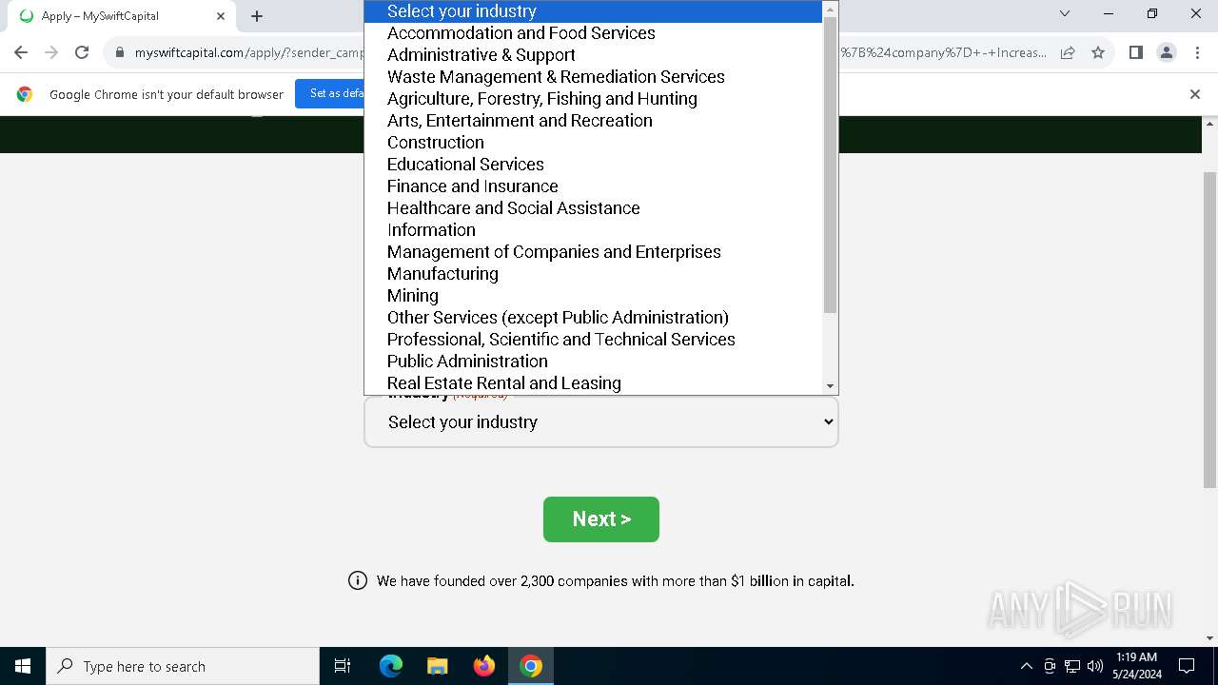The width and height of the screenshot is (1218, 685).
Task: Dismiss the default browser notification bar
Action: pos(1195,93)
